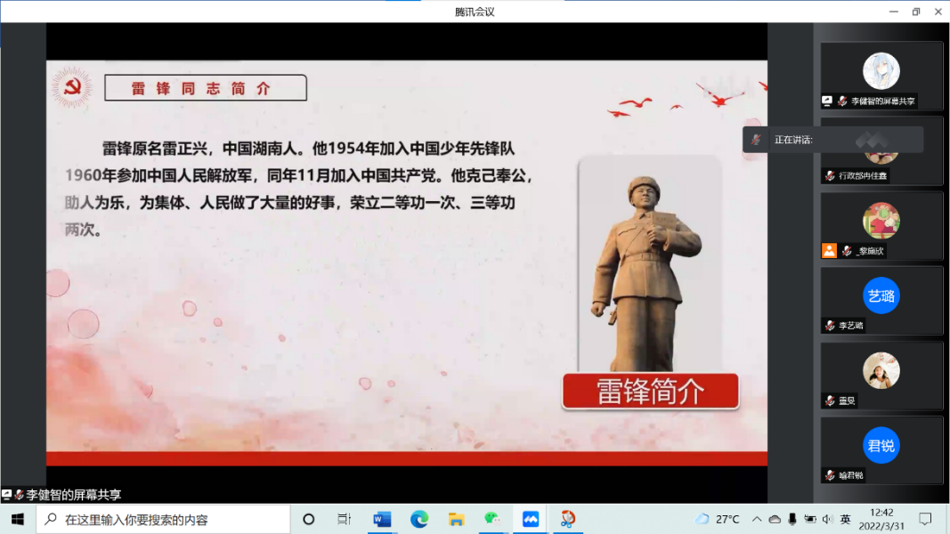Open the snipping tool taskbar icon
This screenshot has height=534, width=950.
(568, 519)
